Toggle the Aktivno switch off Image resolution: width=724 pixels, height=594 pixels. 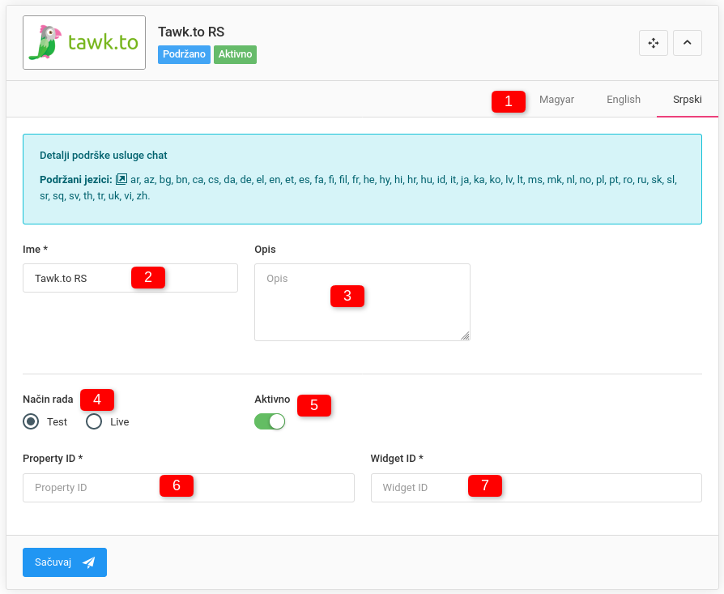270,421
